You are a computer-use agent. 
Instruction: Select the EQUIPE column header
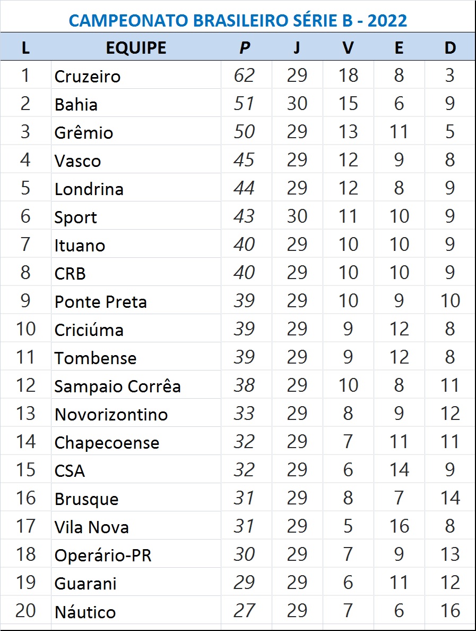(x=136, y=47)
